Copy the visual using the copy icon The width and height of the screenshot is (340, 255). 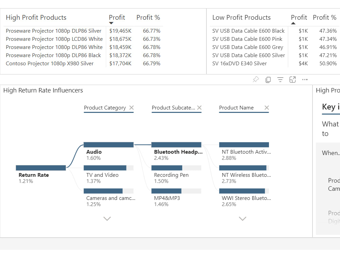click(x=268, y=79)
